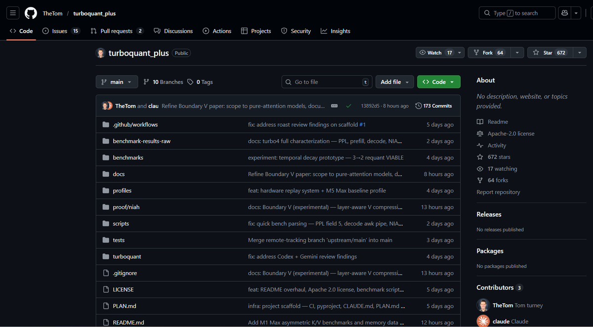Click the Watch button

coord(435,53)
